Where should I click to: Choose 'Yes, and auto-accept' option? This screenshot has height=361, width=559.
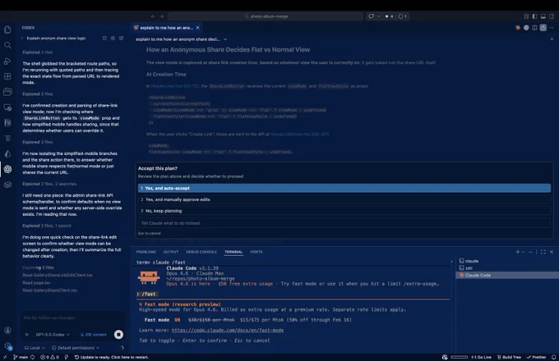pos(344,188)
